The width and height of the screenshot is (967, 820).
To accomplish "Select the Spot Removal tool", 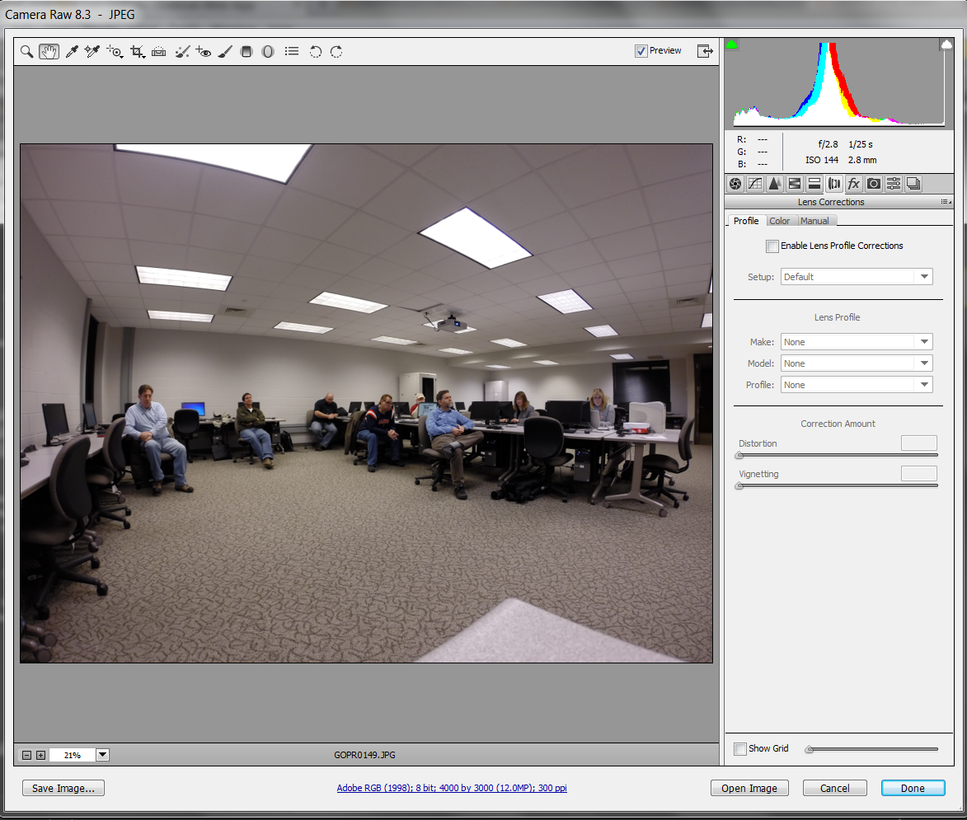I will click(x=182, y=52).
